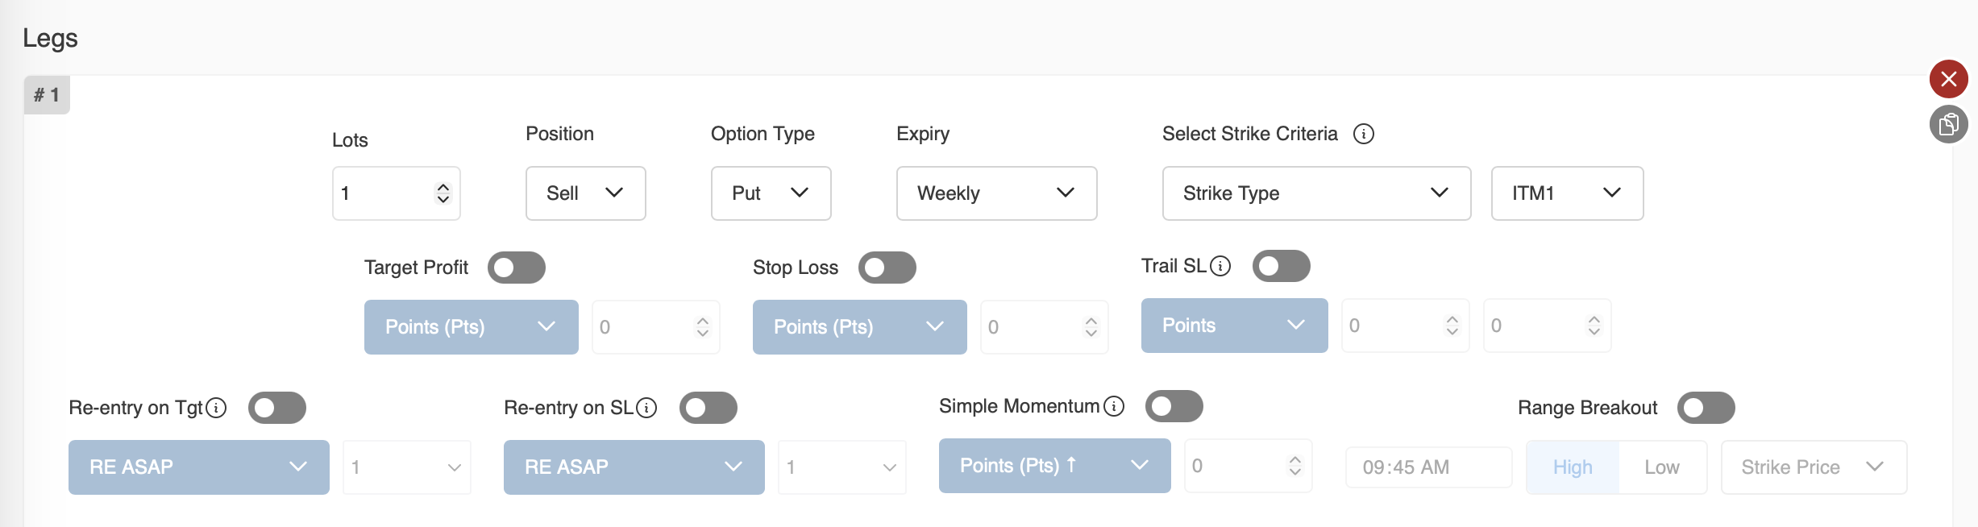Select High range breakout option

tap(1573, 467)
